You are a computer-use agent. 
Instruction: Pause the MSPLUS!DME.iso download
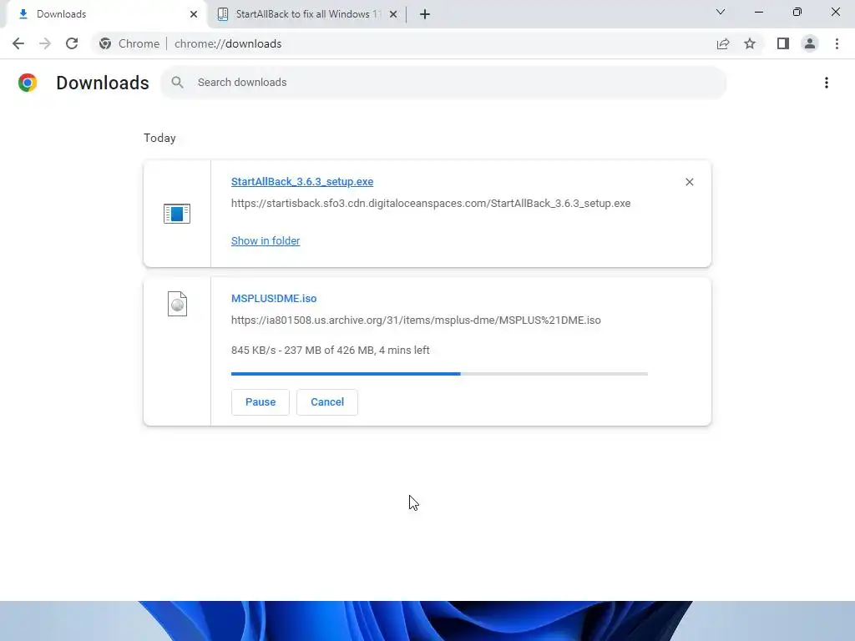261,402
